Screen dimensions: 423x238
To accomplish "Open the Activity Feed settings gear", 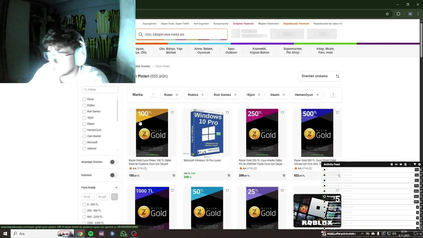I will point(419,164).
